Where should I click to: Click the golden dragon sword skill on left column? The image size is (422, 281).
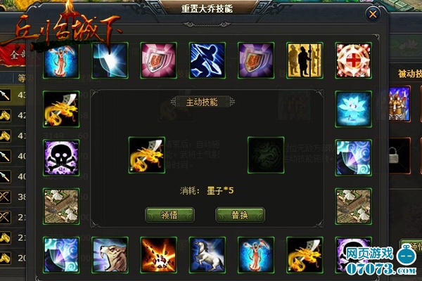click(61, 109)
